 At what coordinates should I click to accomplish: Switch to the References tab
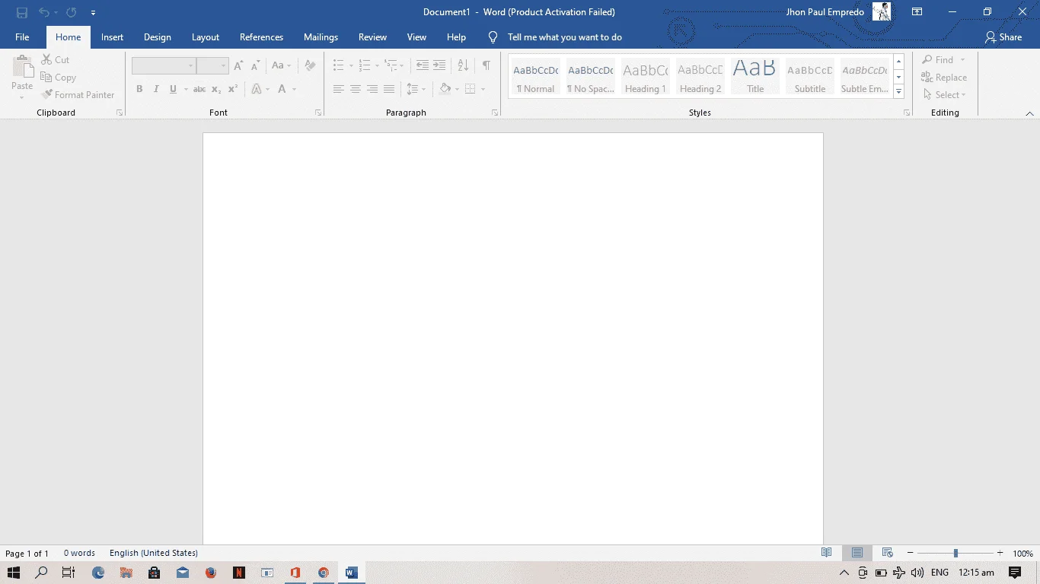[x=261, y=37]
